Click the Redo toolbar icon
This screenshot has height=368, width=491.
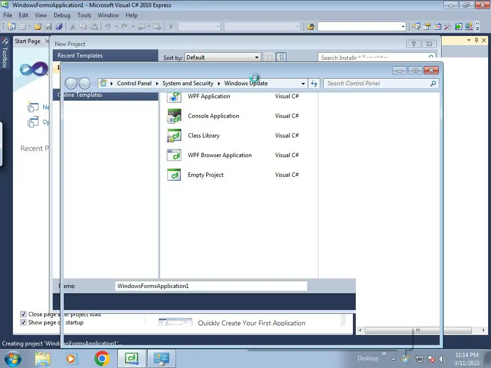[125, 27]
